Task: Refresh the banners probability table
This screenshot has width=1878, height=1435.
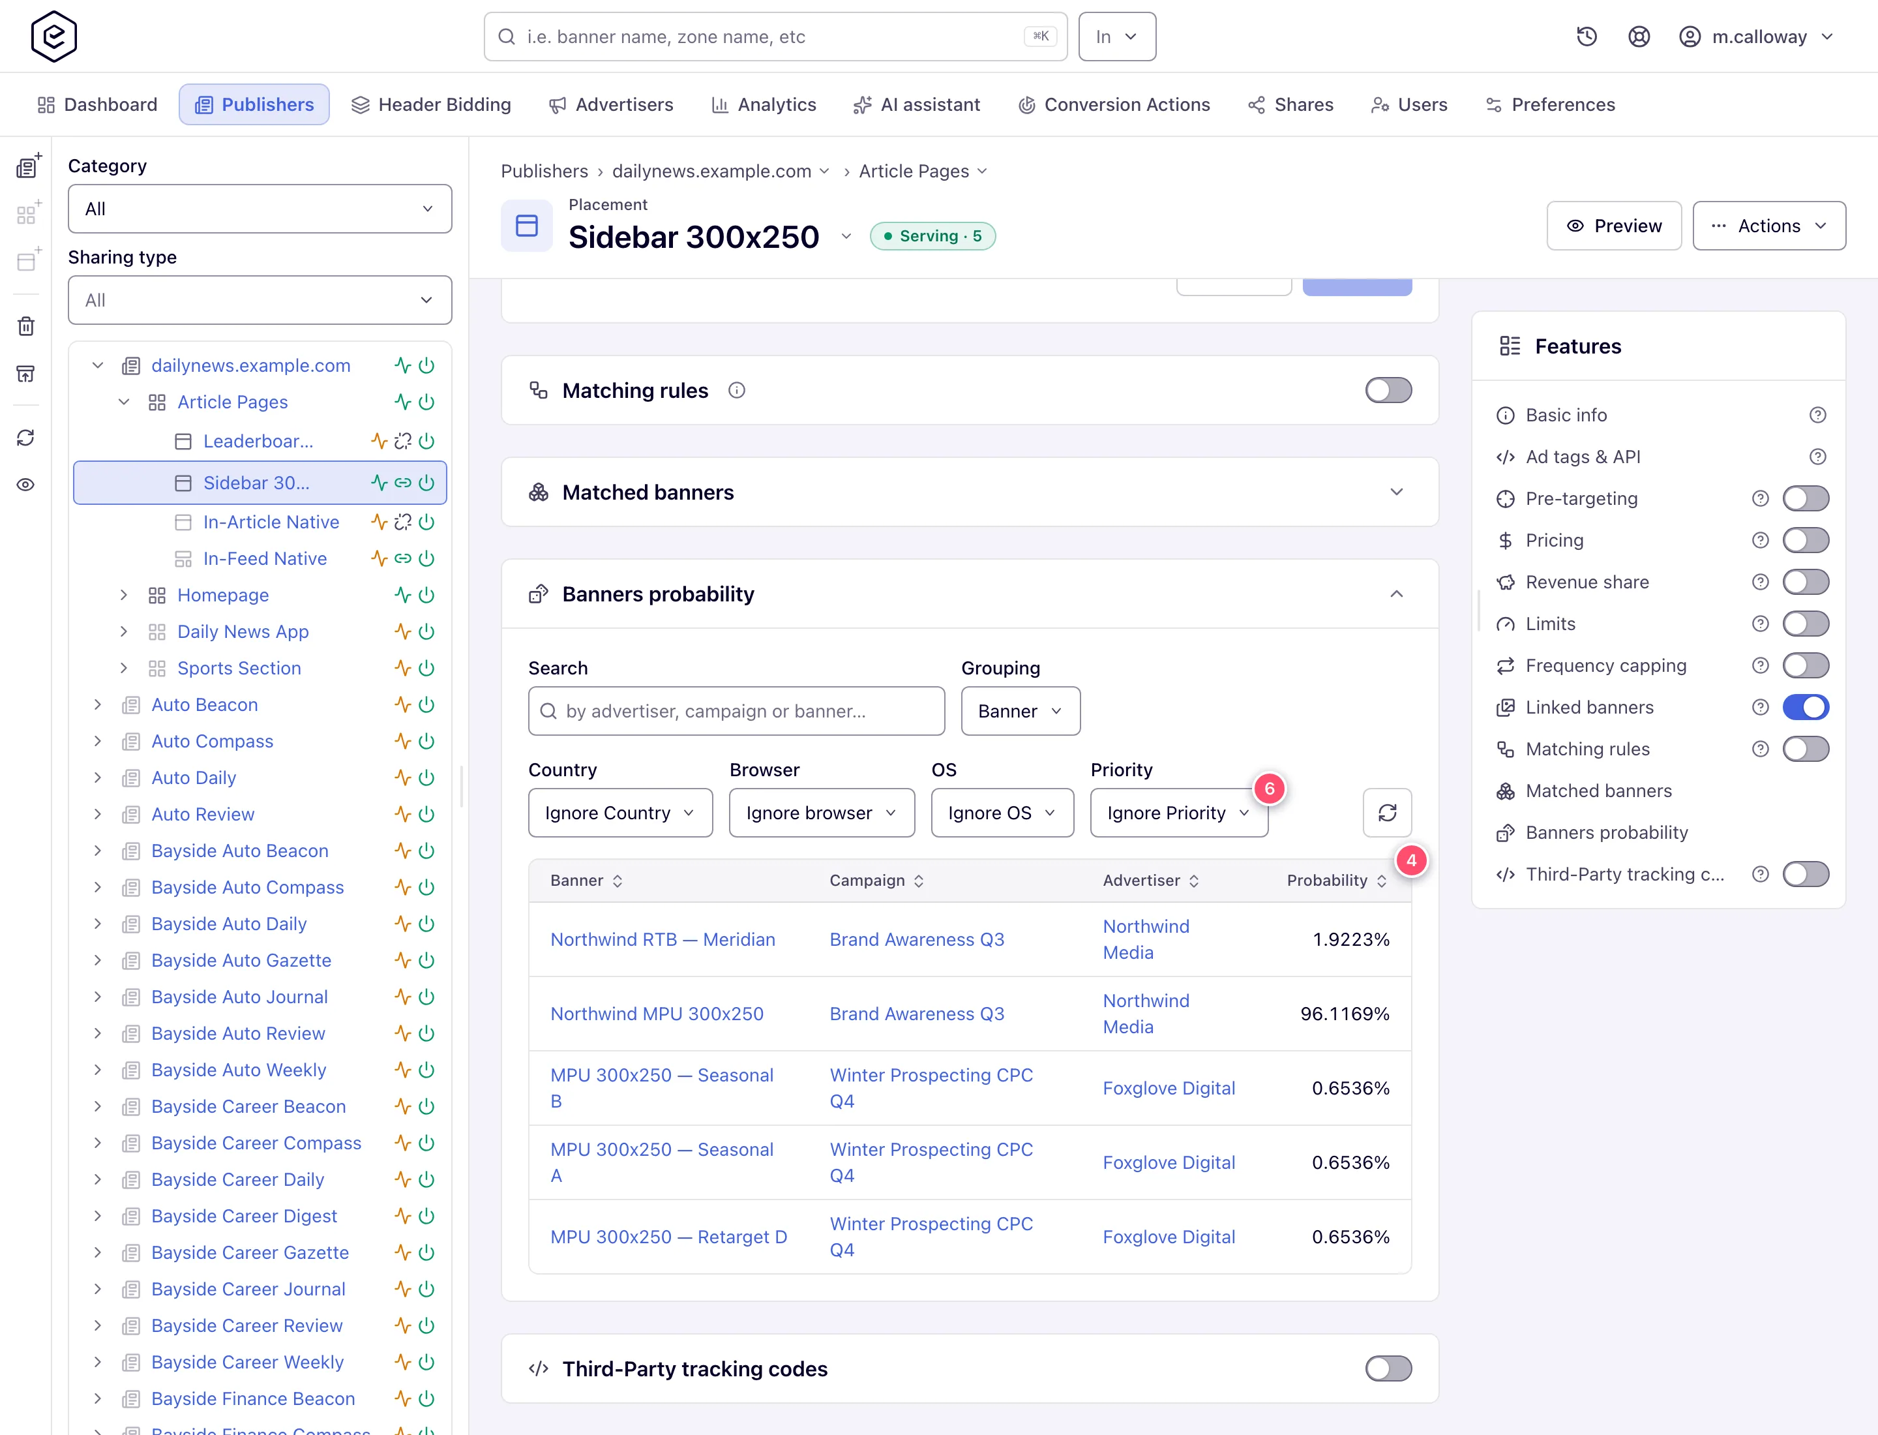Action: click(1387, 812)
